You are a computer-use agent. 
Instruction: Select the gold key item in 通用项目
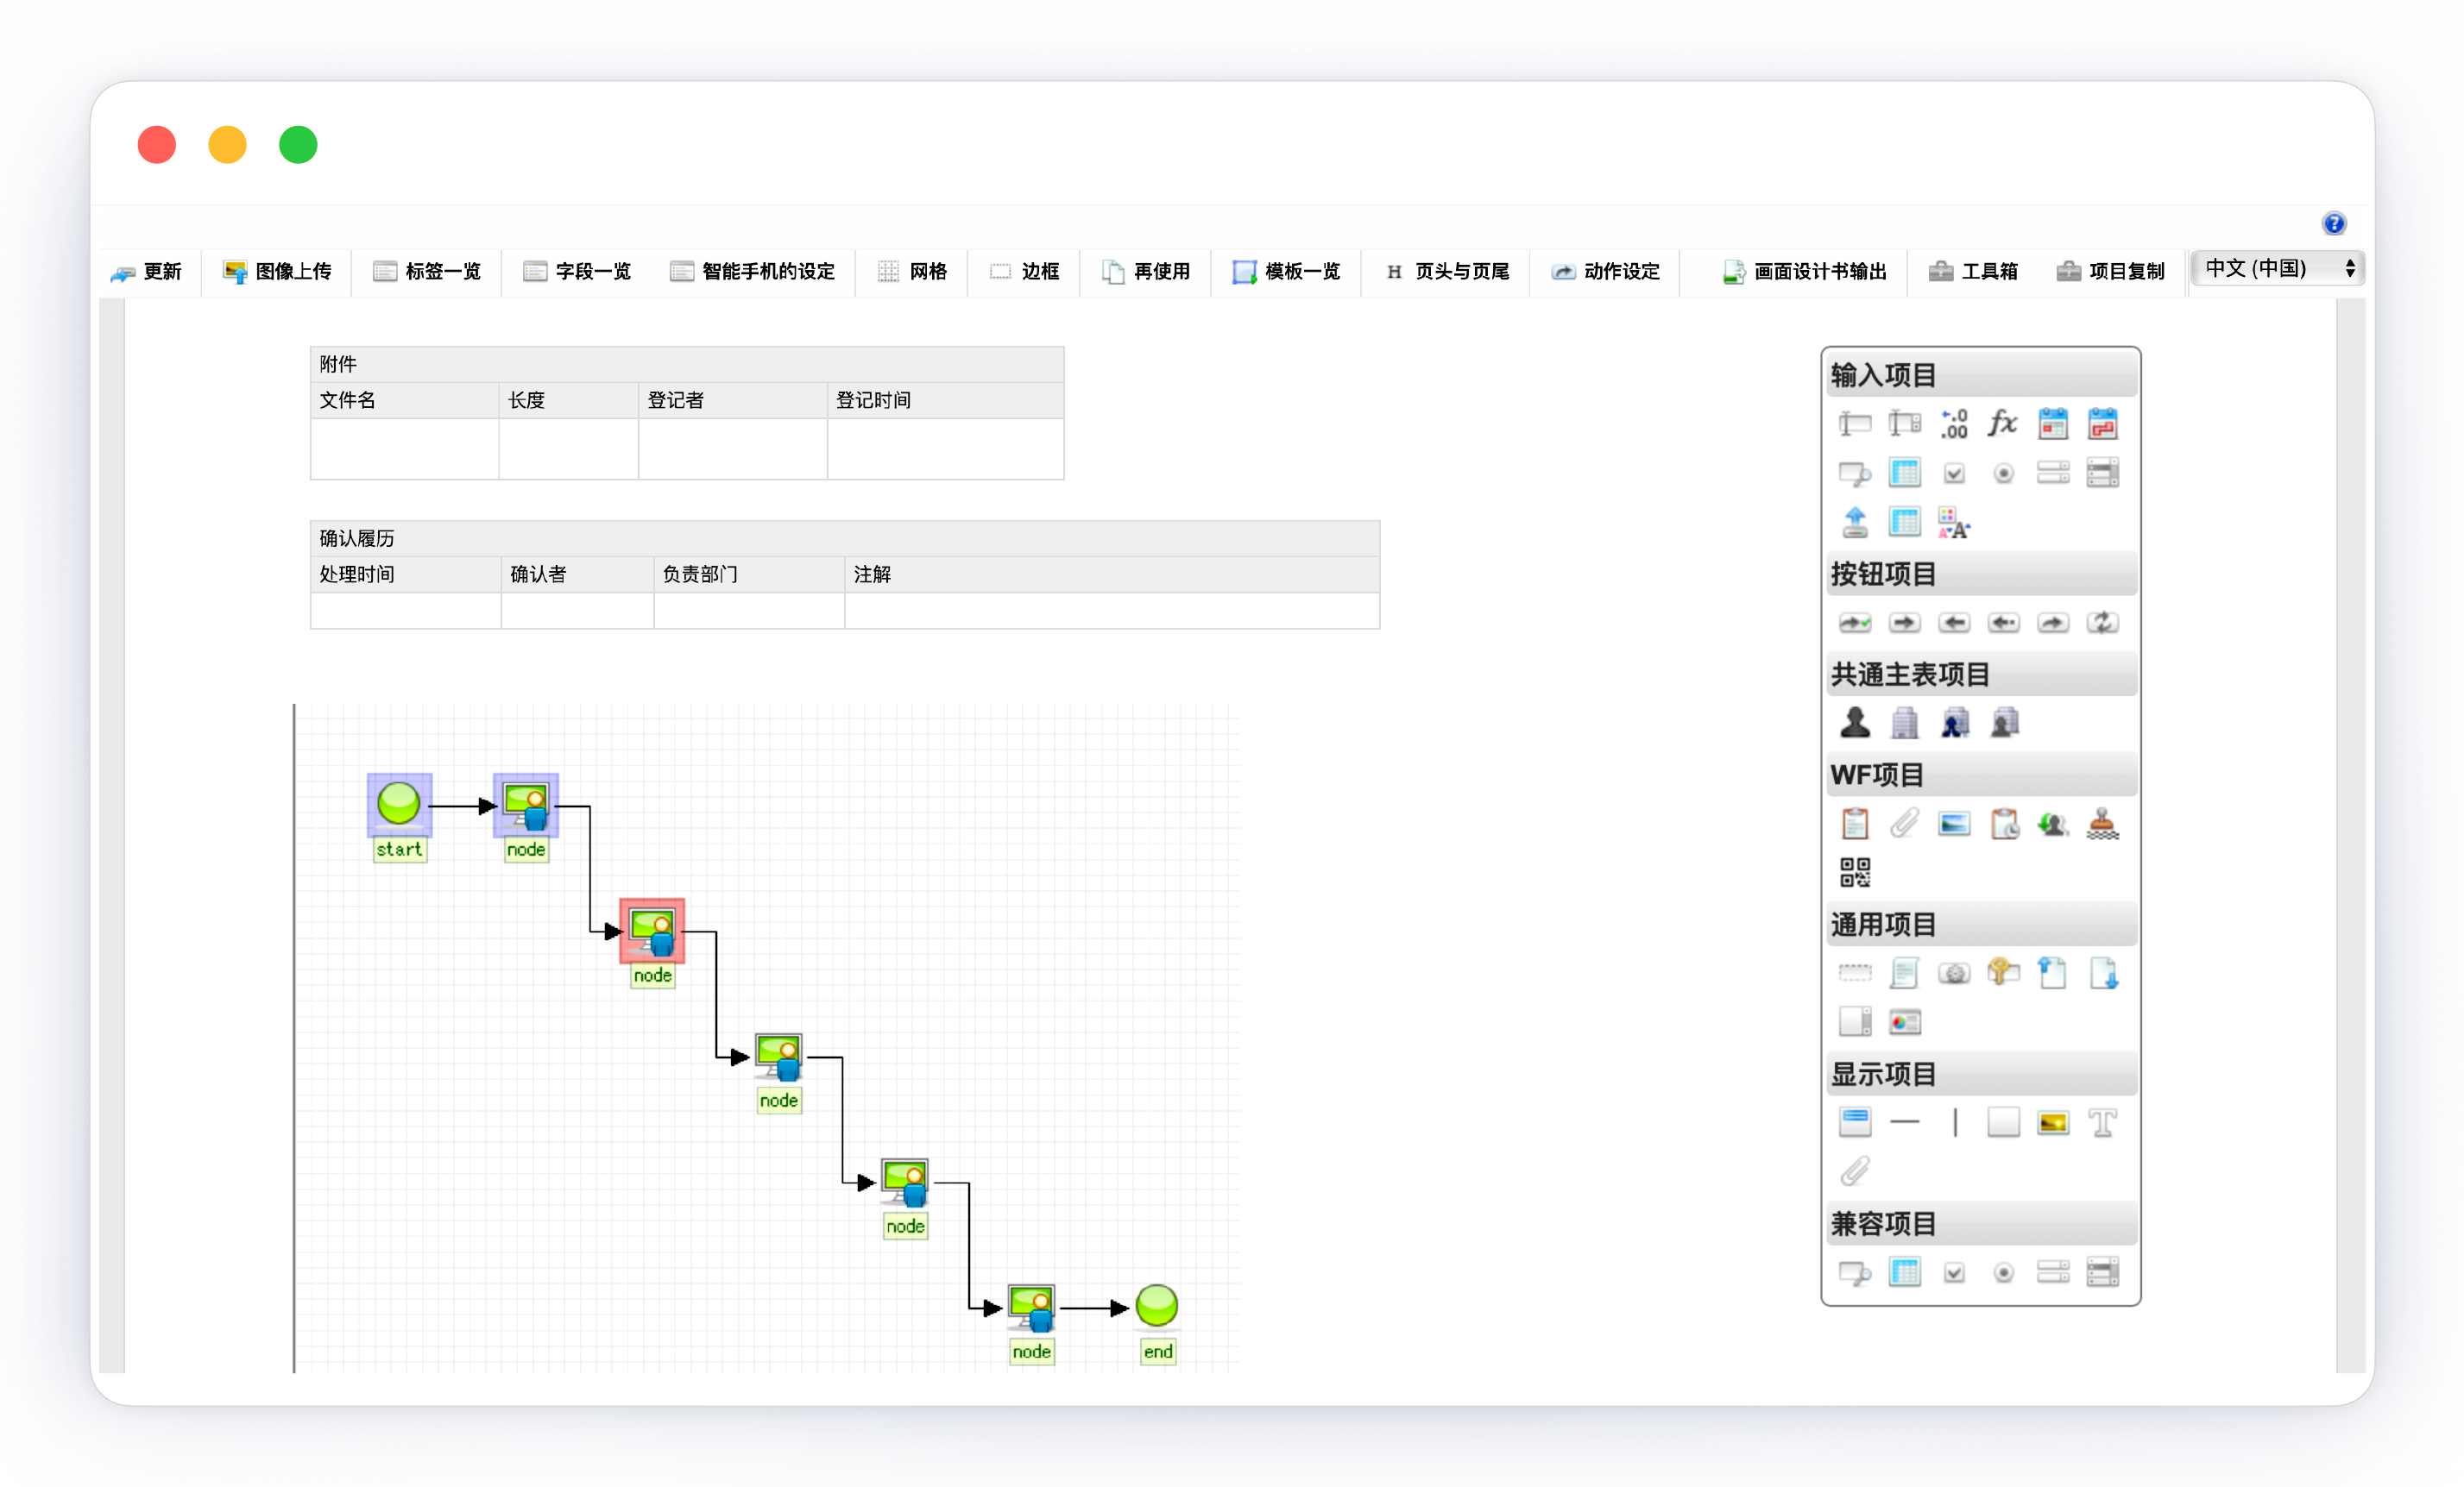(x=2003, y=973)
